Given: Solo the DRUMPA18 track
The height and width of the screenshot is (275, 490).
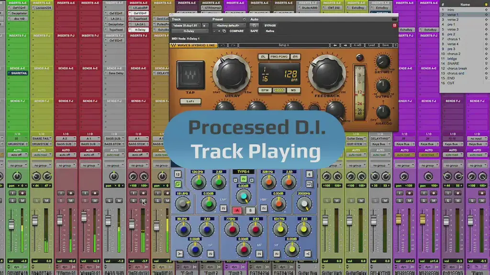Looking at the screenshot, I should click(x=12, y=201).
